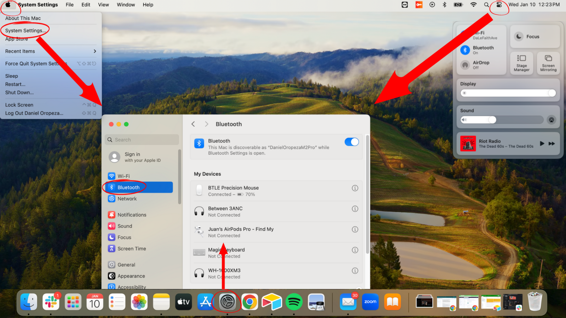Open Photos from the Dock

tap(139, 302)
